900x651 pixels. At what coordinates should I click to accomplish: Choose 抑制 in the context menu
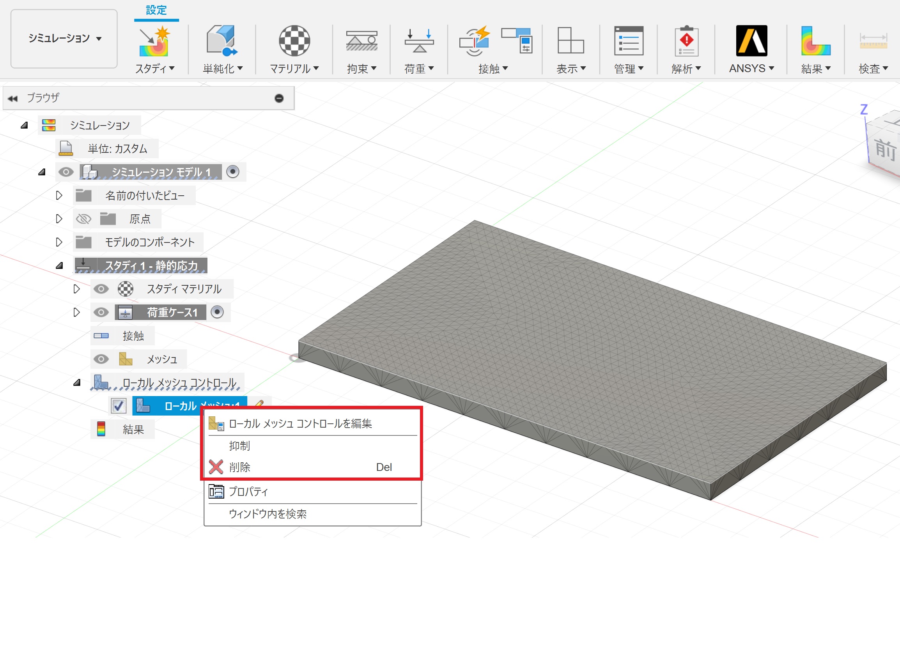[x=313, y=446]
